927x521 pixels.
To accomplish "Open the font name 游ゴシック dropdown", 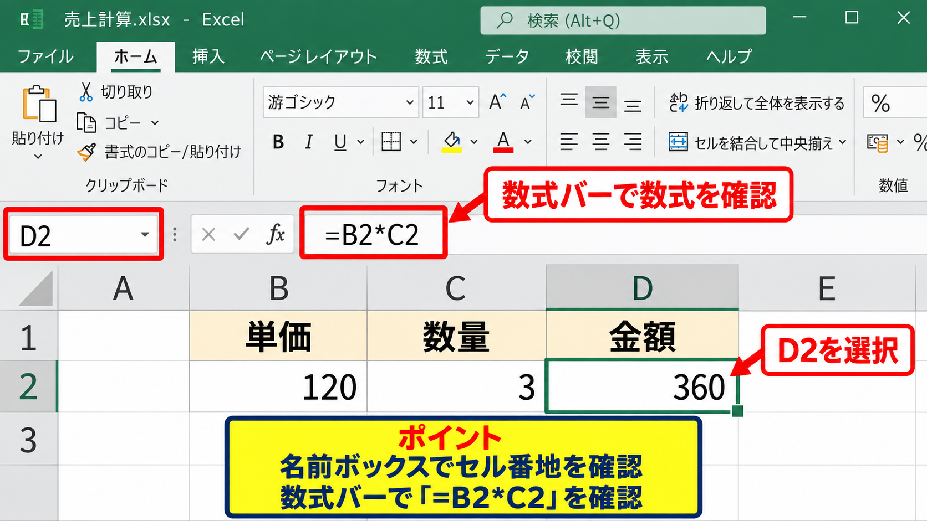I will 410,102.
